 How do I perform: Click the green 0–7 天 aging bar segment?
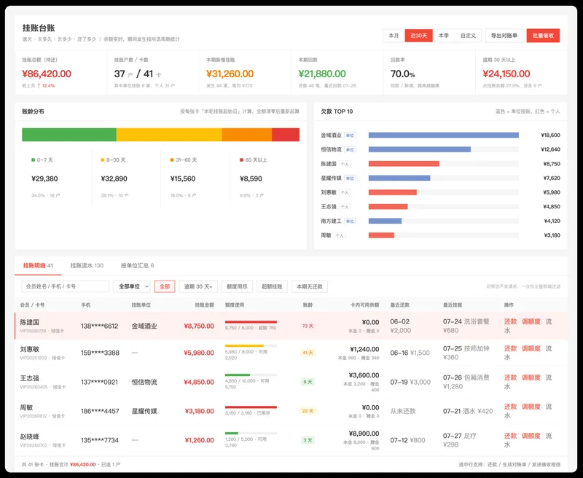pyautogui.click(x=69, y=135)
